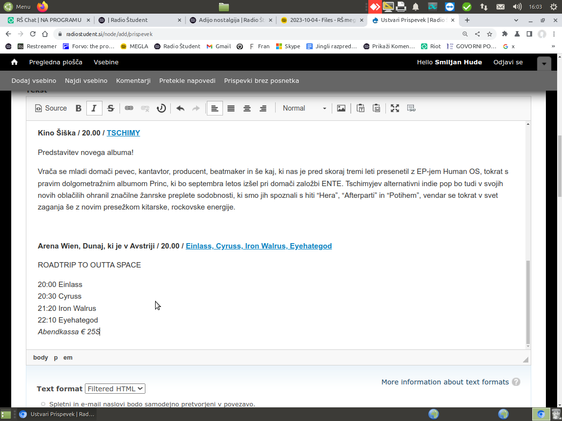This screenshot has width=562, height=421.
Task: Toggle strikethrough text formatting
Action: point(110,108)
